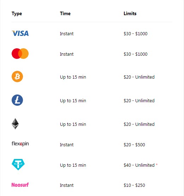
Task: Click VISA's $30 - $1000 limit text
Action: [136, 33]
